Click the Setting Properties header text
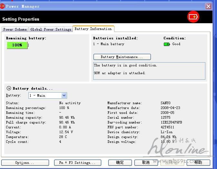 (21, 19)
